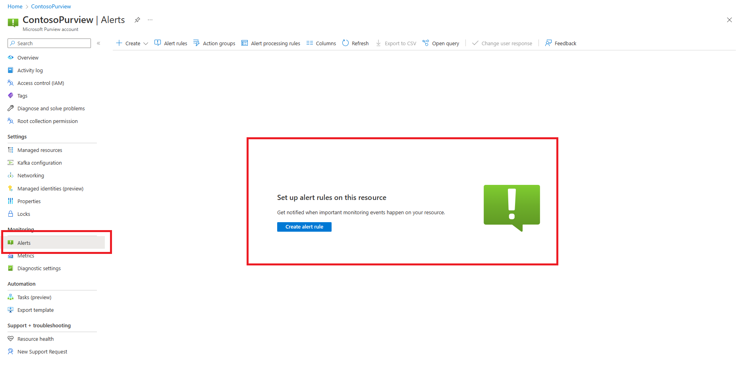Click the sidebar Search input field
741x365 pixels.
pos(49,43)
